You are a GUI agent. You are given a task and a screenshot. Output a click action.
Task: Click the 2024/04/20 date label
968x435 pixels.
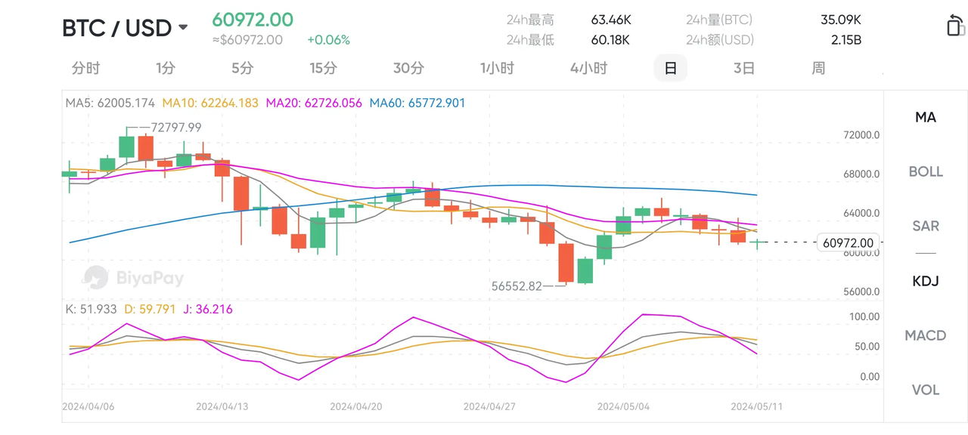pos(356,406)
